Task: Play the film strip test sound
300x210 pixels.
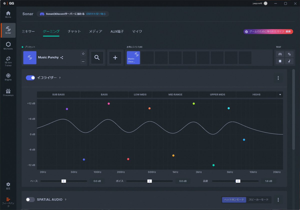Action: [280, 61]
